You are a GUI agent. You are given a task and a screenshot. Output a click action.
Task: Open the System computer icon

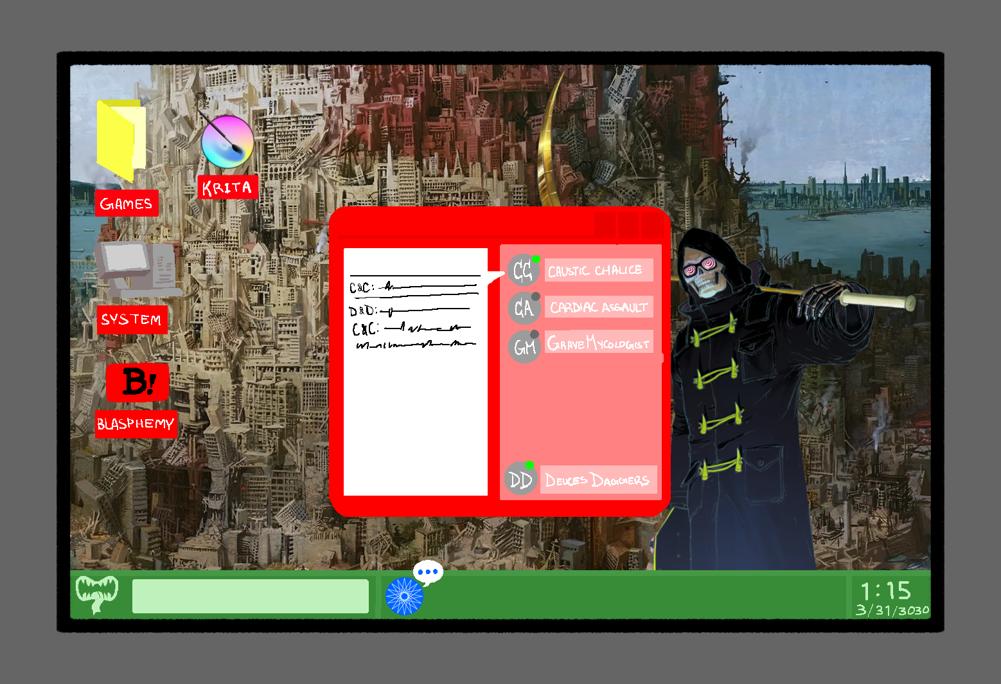coord(137,270)
